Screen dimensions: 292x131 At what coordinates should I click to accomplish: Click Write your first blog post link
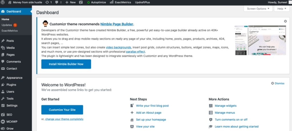(x=152, y=106)
